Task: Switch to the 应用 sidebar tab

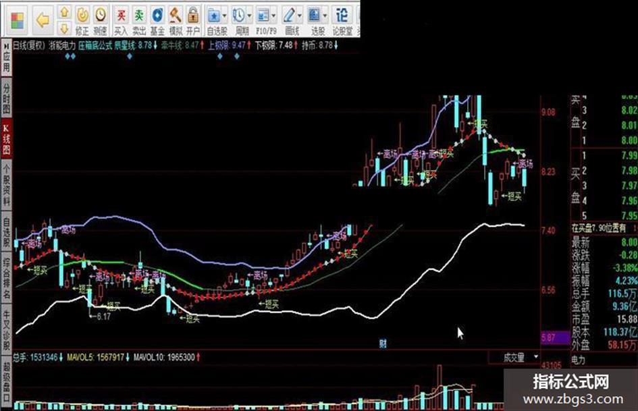Action: (6, 58)
